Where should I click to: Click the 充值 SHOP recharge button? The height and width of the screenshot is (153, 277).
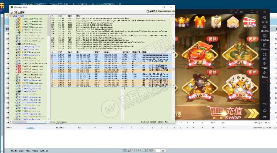(231, 113)
